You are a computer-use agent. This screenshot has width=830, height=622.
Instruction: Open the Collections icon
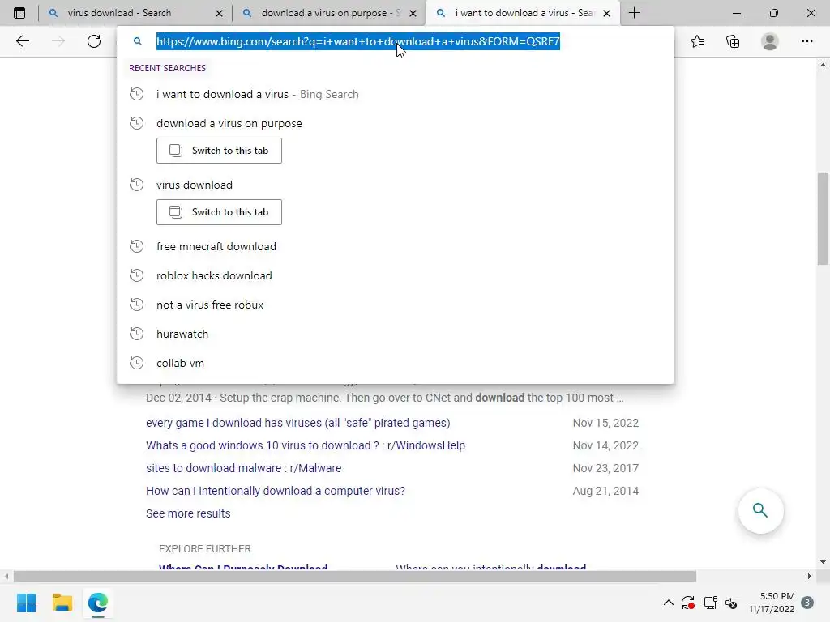(733, 41)
